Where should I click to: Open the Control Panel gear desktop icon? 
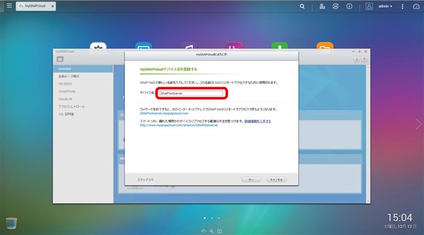click(98, 46)
